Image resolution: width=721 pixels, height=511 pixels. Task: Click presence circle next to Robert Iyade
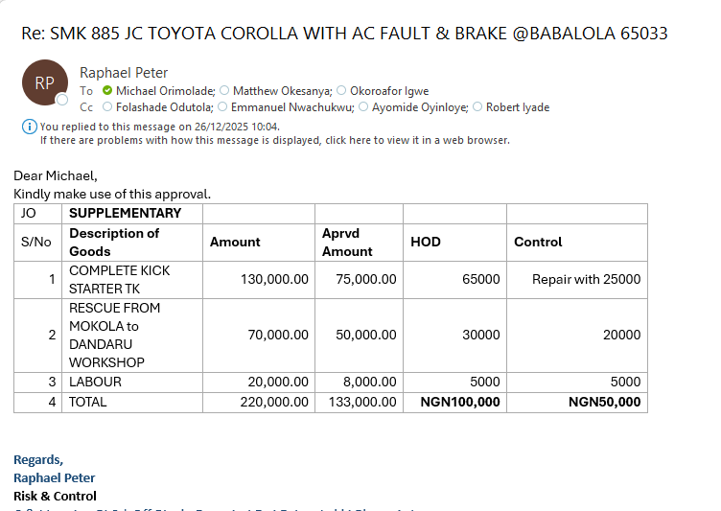coord(477,106)
